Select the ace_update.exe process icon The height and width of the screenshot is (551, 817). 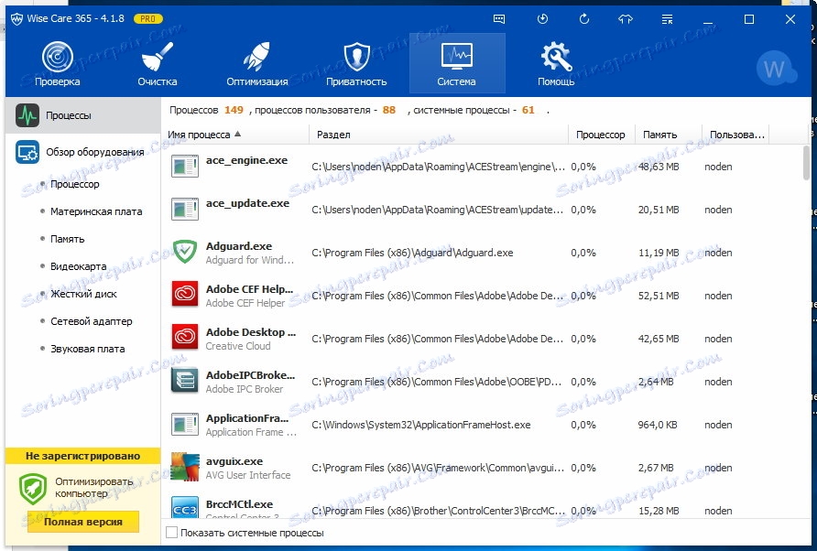pyautogui.click(x=185, y=209)
